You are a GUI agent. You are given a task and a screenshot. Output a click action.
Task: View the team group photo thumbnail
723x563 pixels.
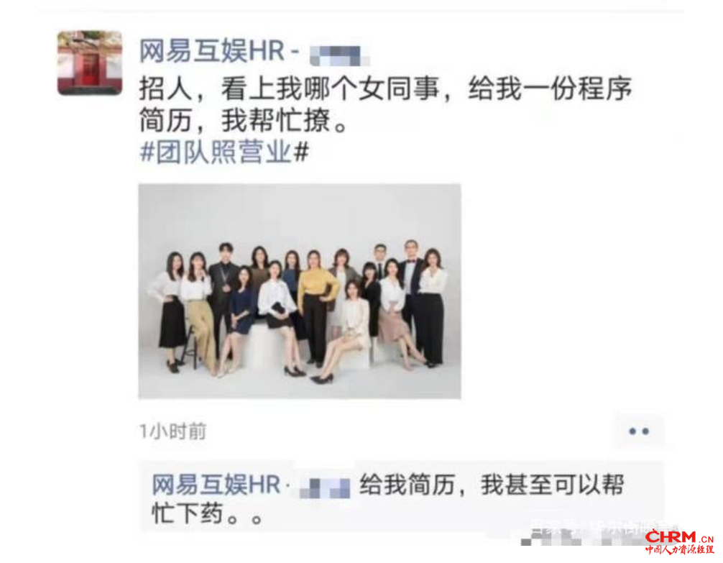point(300,290)
